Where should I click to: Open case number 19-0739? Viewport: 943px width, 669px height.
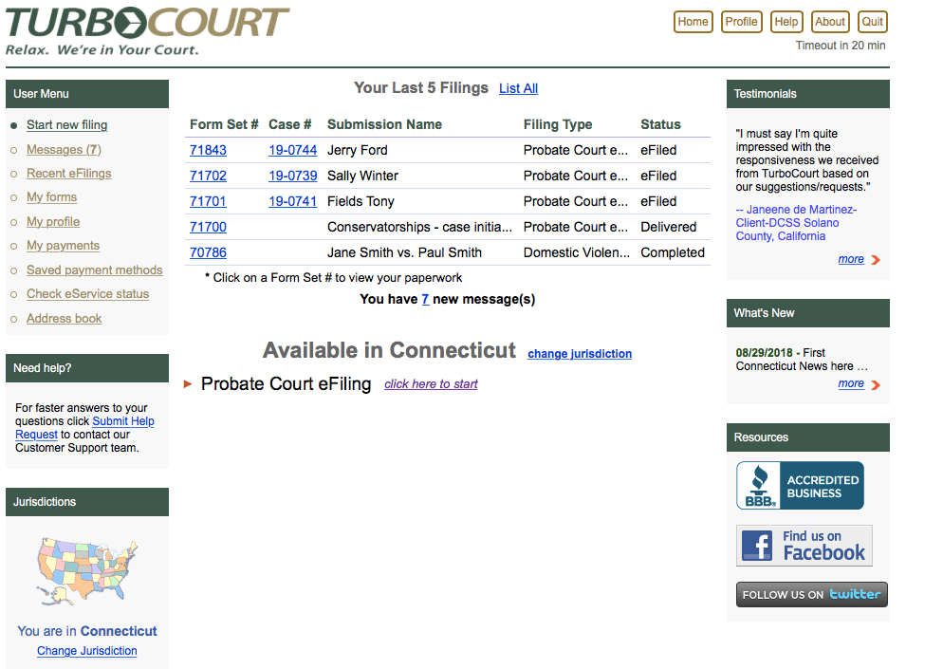(x=292, y=176)
